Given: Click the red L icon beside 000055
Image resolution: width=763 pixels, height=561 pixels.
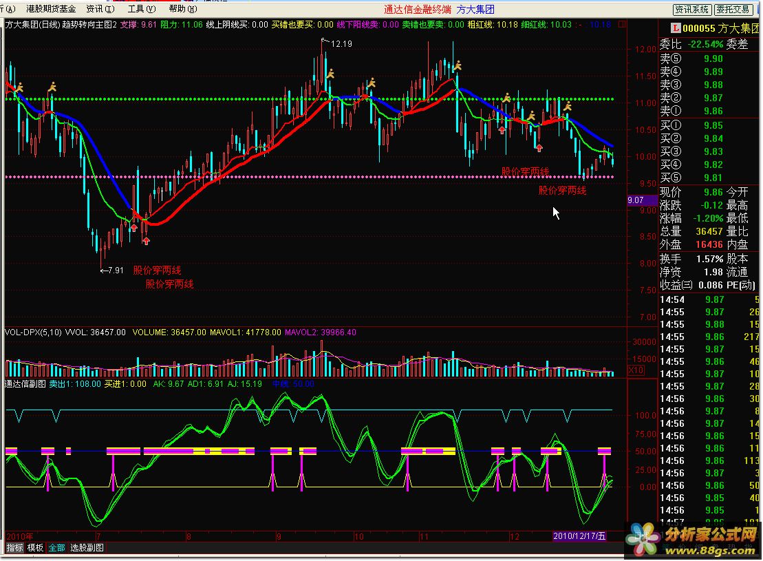Looking at the screenshot, I should (x=676, y=28).
